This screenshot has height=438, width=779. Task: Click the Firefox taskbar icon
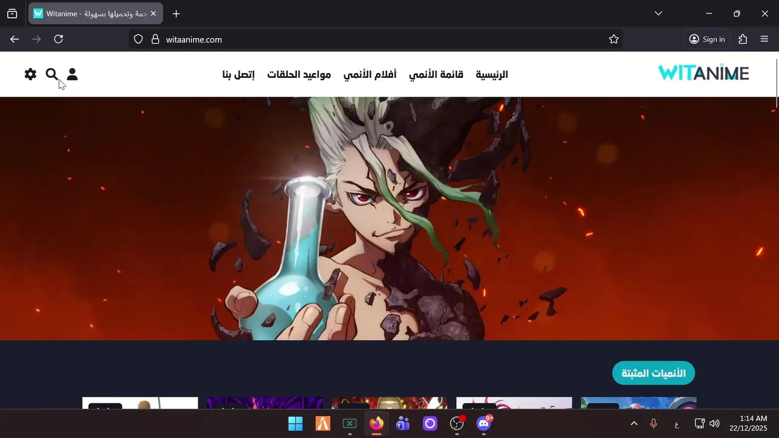click(376, 423)
